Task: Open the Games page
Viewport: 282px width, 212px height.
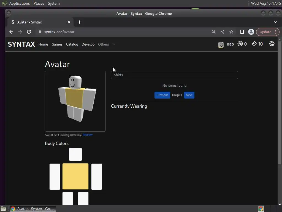Action: pos(57,44)
